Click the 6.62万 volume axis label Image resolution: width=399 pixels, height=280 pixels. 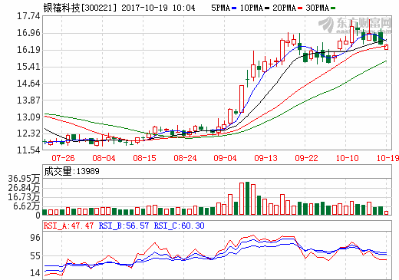click(27, 206)
